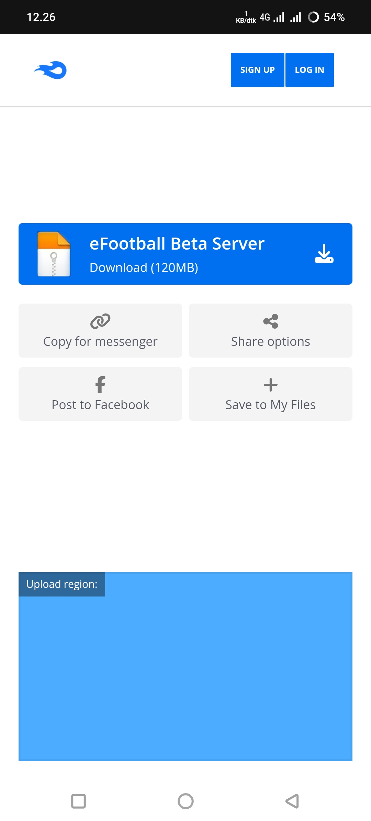Tap the download arrow icon
The image size is (371, 821).
pos(324,254)
